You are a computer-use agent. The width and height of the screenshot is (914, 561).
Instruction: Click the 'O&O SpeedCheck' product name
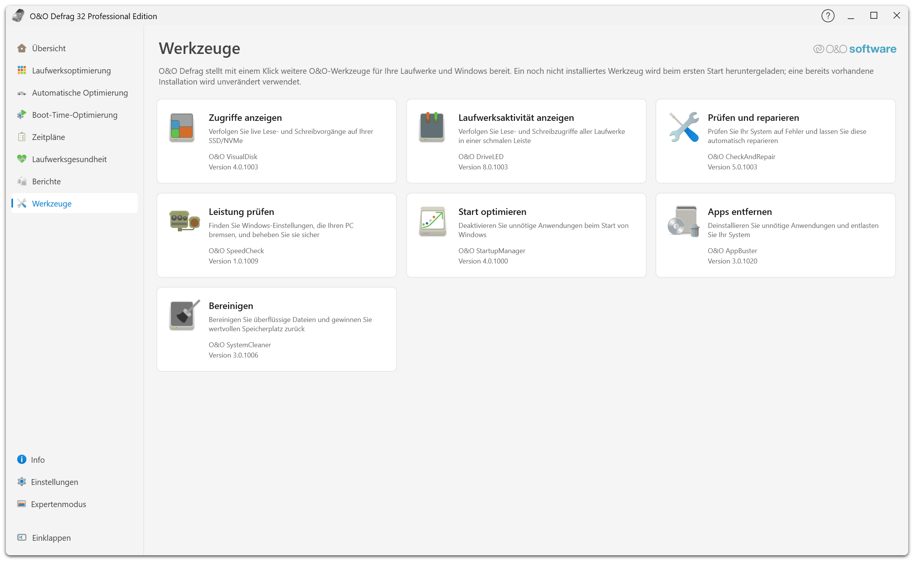(x=236, y=250)
